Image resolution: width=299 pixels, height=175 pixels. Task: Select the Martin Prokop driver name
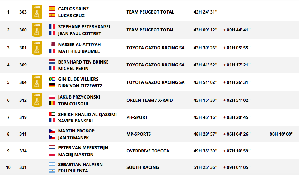(76, 131)
